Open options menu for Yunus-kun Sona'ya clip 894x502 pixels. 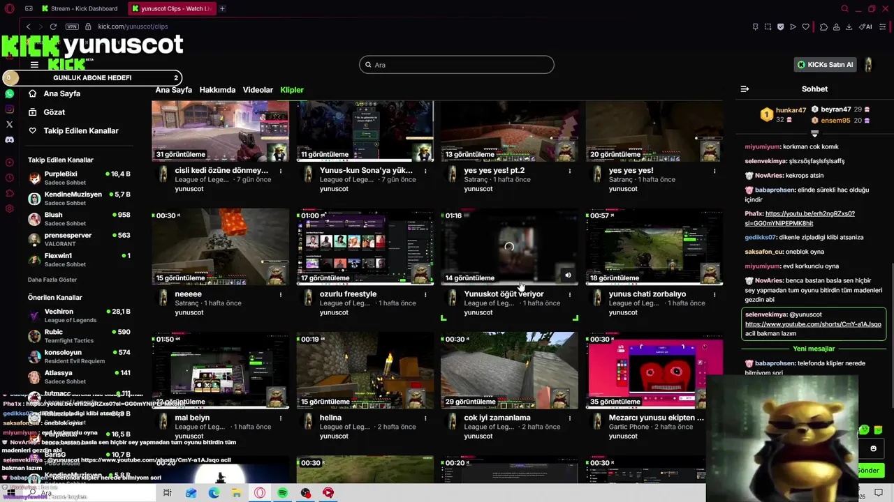tap(425, 170)
